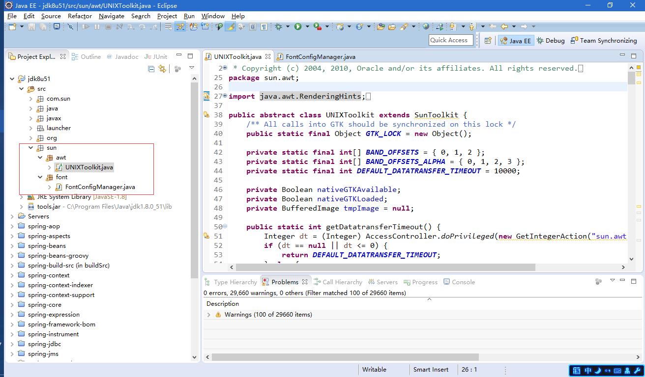Switch to the Call Hierarchy tab
645x377 pixels.
[x=338, y=282]
